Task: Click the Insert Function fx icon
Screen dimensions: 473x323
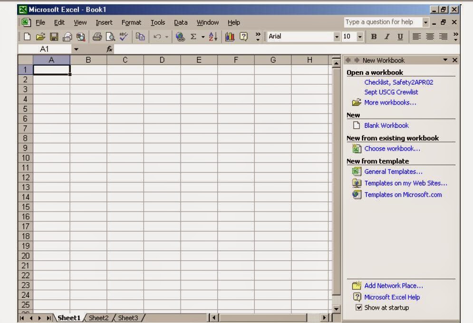Action: click(x=109, y=49)
